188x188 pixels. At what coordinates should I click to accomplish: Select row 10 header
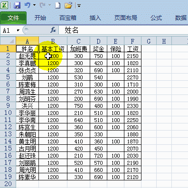point(8,113)
